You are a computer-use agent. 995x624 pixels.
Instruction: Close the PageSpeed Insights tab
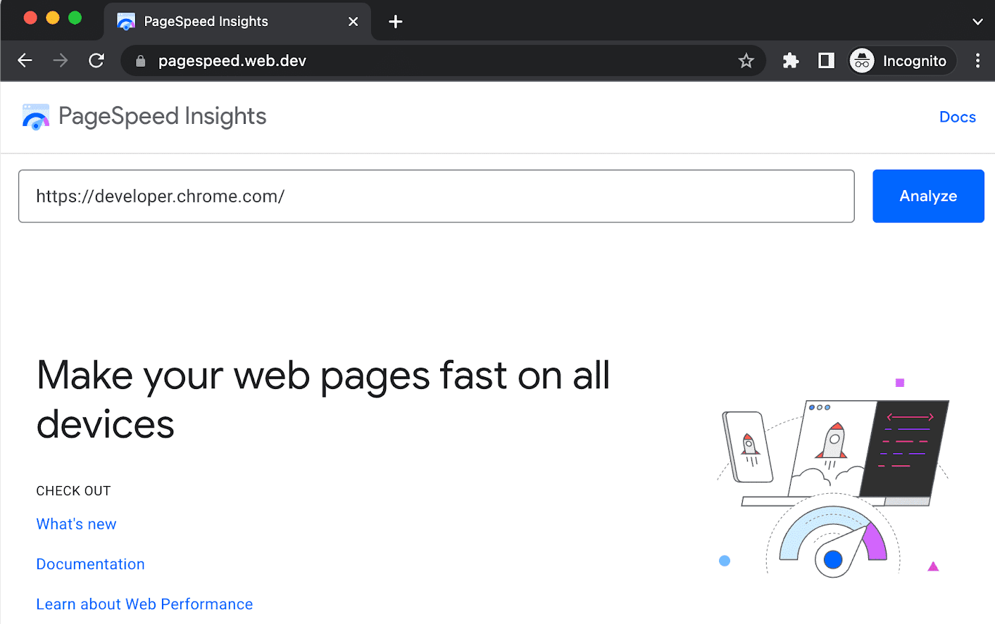pyautogui.click(x=353, y=22)
